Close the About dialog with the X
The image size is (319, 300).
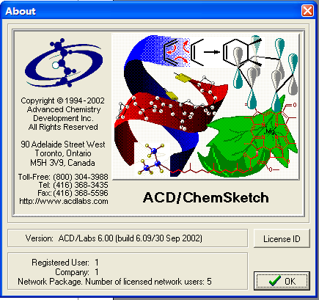click(x=307, y=11)
